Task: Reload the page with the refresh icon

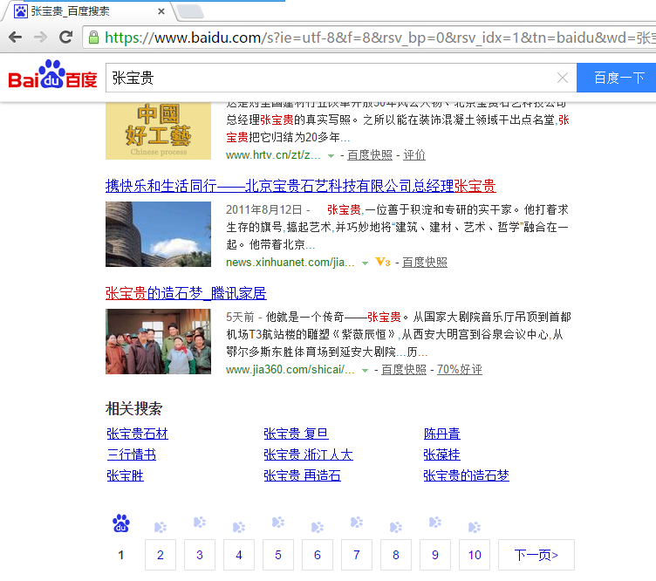Action: (65, 38)
